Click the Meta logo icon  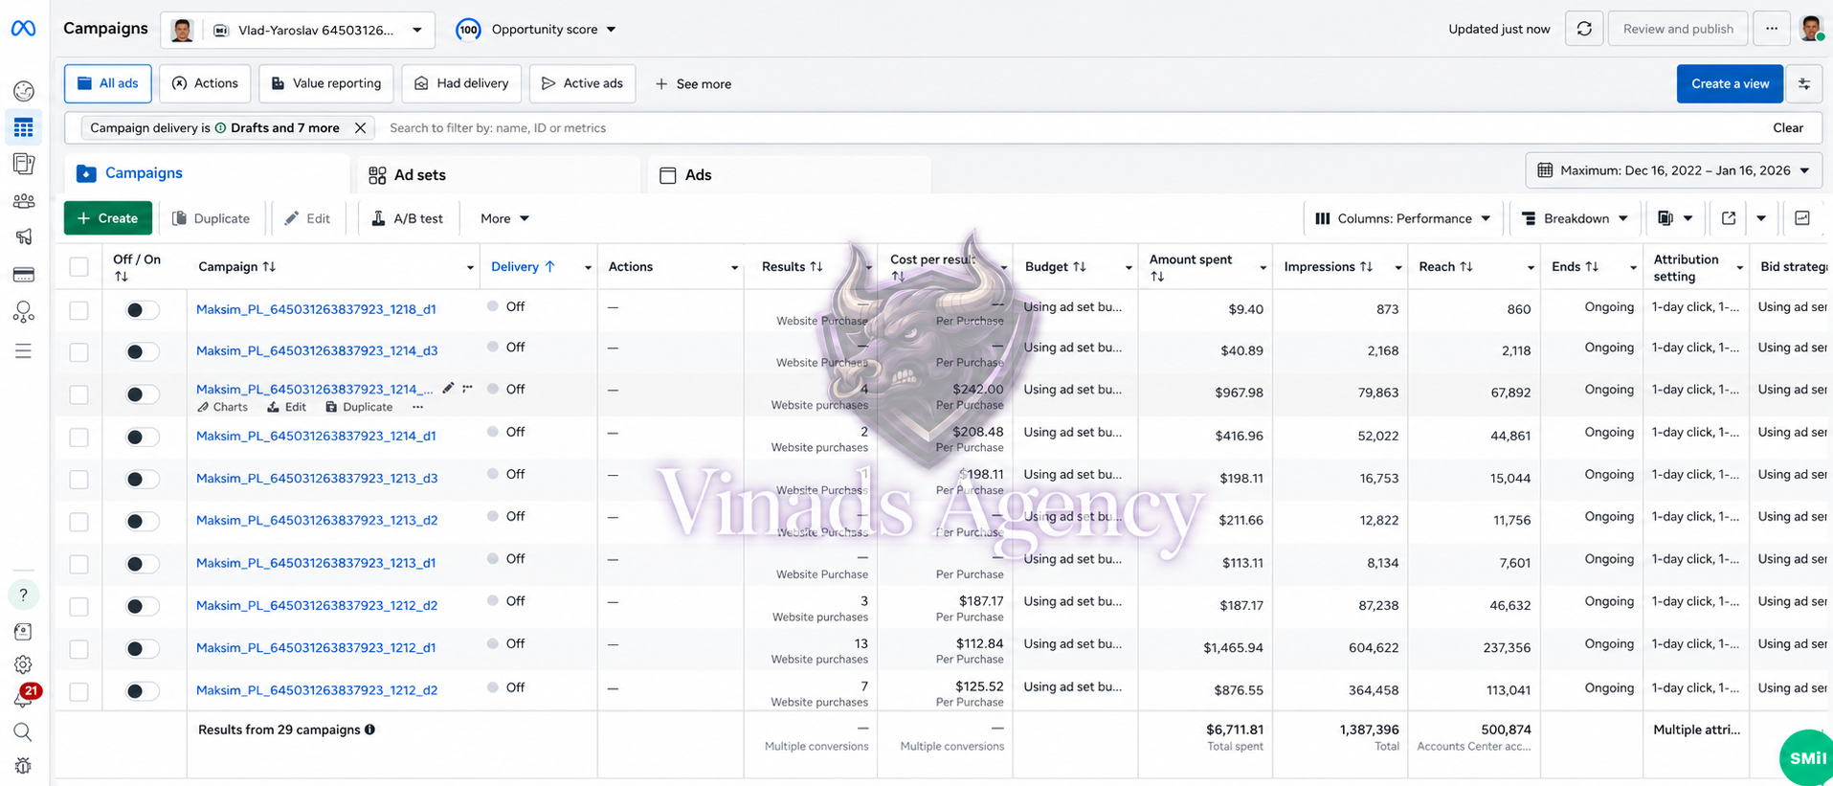[24, 29]
